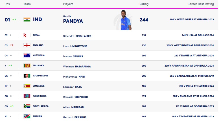Click the South Africa flag icon
This screenshot has height=121, width=219.
coord(27,106)
